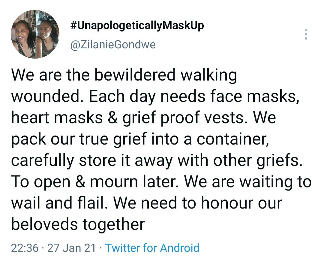Open the profile avatar picture

tap(34, 34)
